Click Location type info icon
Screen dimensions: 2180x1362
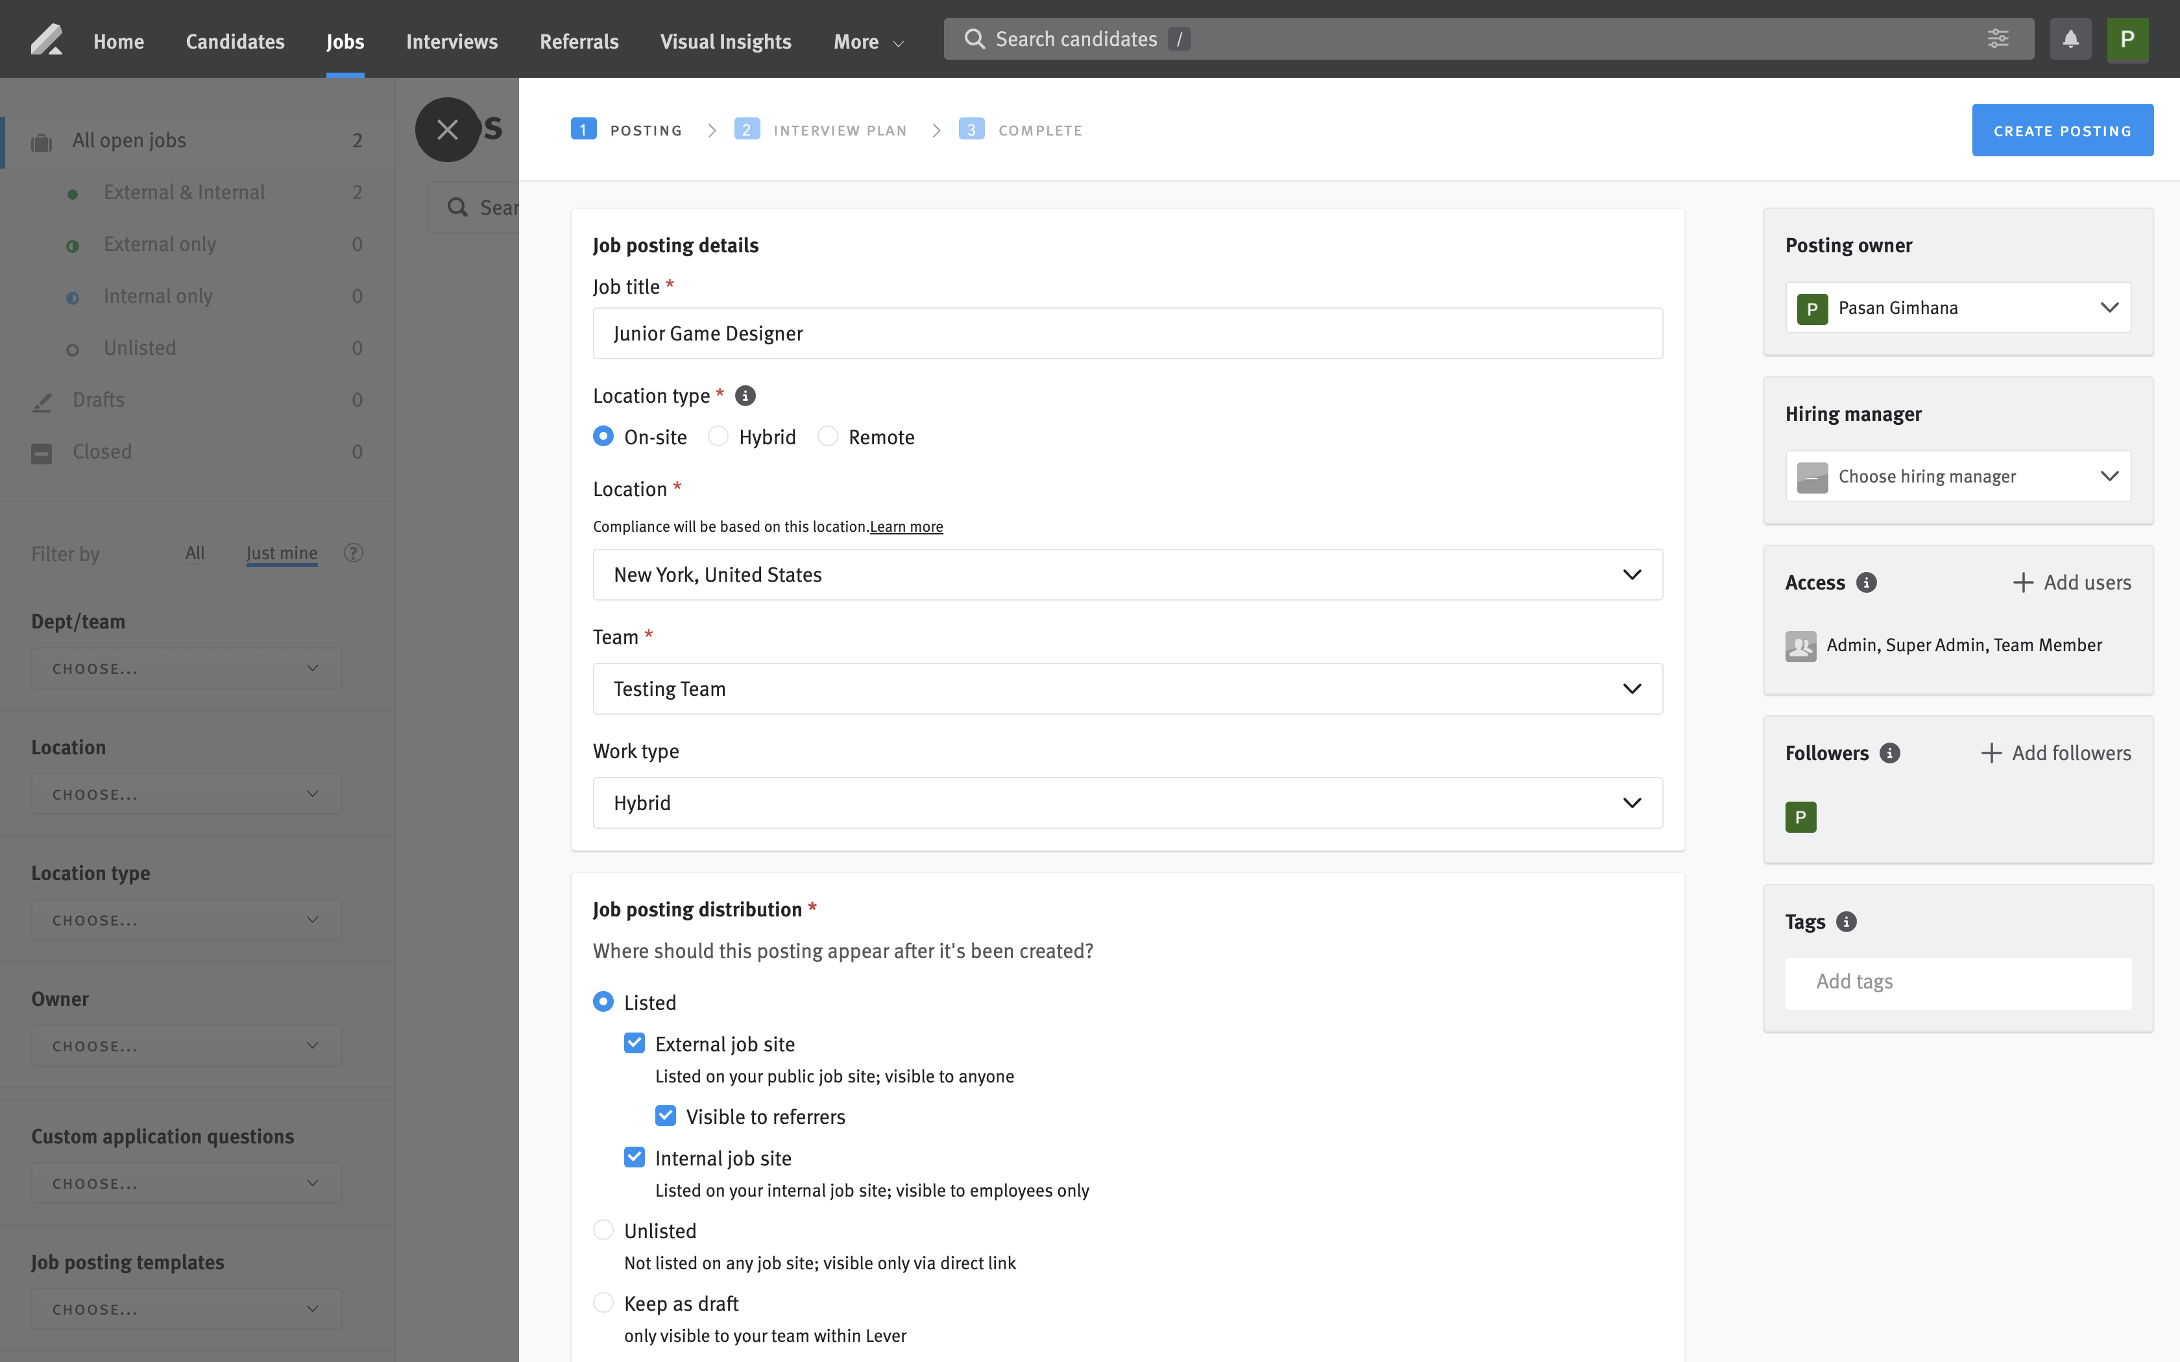(745, 396)
